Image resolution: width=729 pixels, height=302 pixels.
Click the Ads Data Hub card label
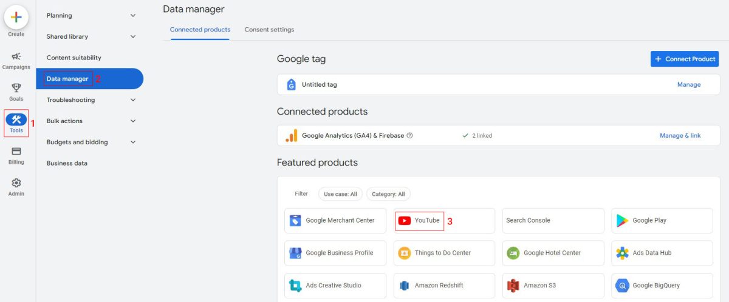(x=652, y=253)
